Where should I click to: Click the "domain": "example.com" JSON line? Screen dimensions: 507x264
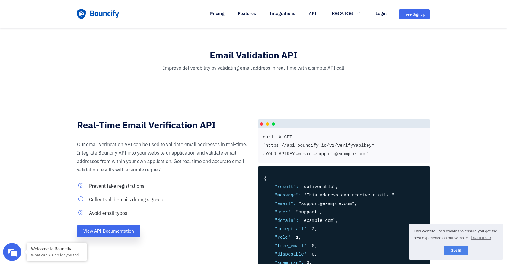click(x=306, y=220)
